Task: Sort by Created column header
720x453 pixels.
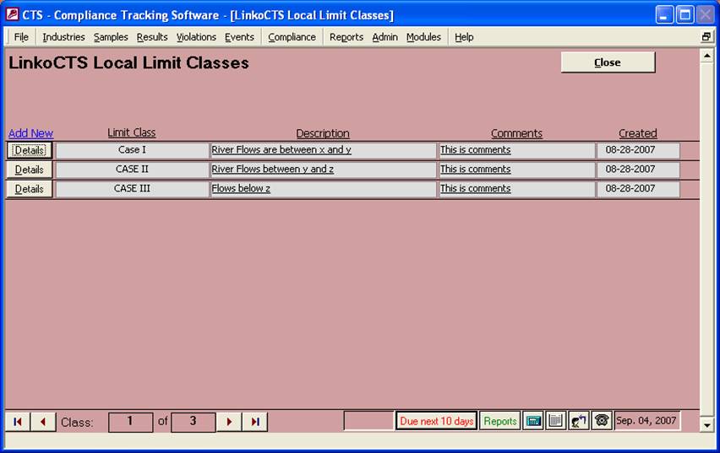Action: click(638, 133)
